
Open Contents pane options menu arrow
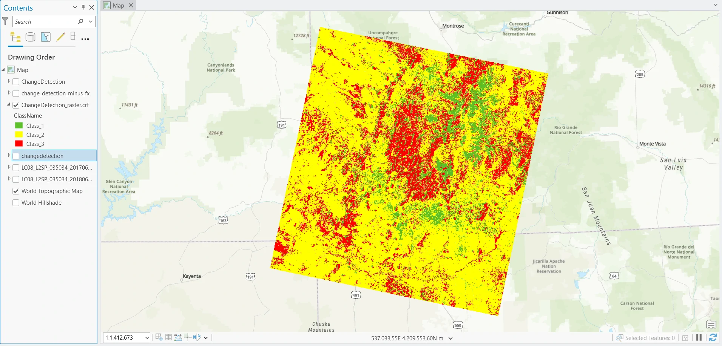[75, 7]
